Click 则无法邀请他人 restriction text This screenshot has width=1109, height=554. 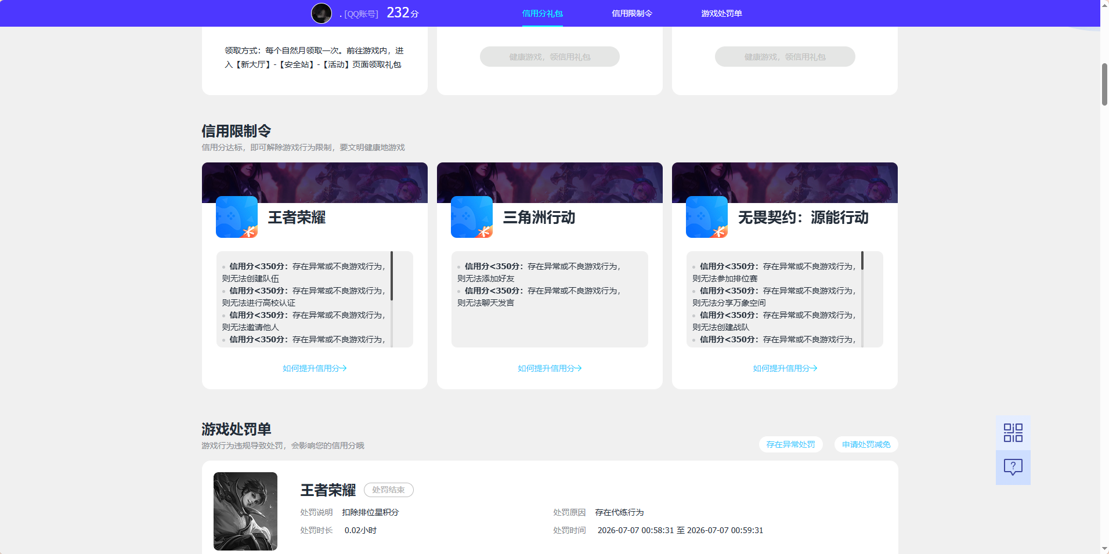pos(251,327)
